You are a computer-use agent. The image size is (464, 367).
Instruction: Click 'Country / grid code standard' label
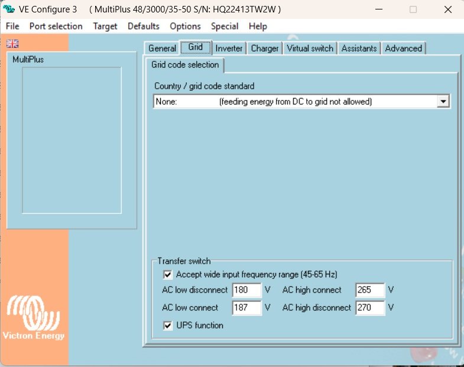click(204, 86)
